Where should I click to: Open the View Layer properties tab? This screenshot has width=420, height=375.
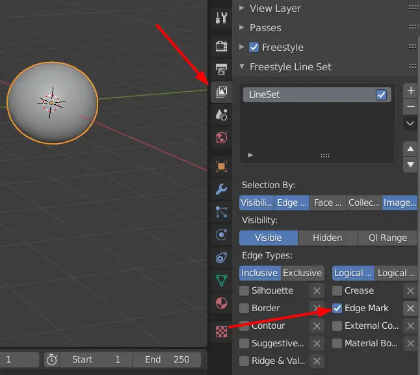pyautogui.click(x=221, y=92)
